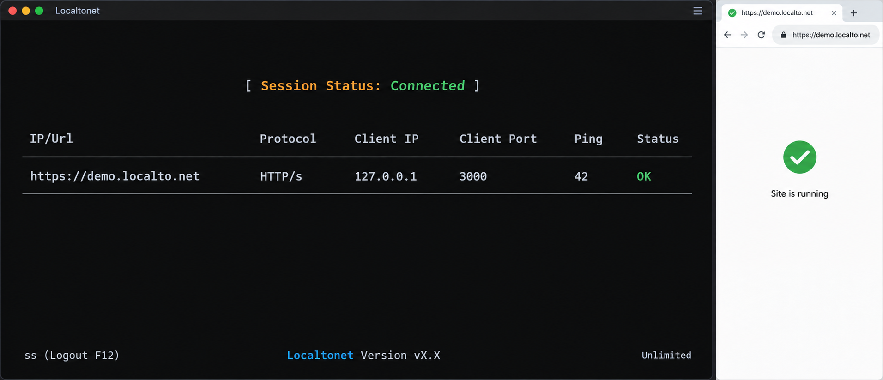
Task: Click the green checkmark site status icon
Action: pyautogui.click(x=799, y=157)
